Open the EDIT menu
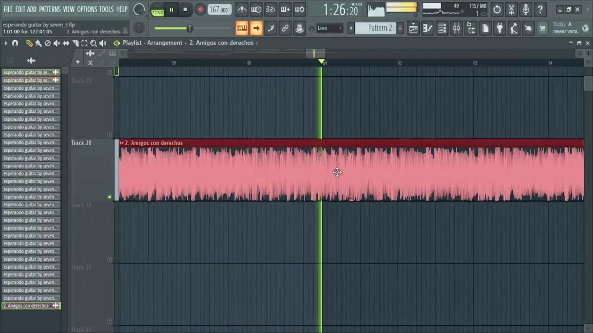The height and width of the screenshot is (333, 593). tap(20, 9)
